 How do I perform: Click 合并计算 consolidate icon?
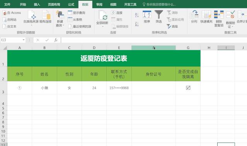tap(242, 17)
